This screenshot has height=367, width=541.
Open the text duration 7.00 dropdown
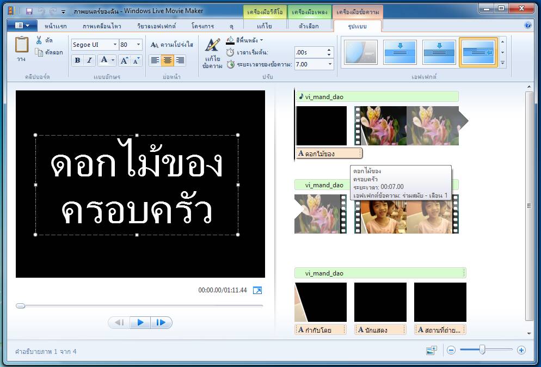point(329,64)
